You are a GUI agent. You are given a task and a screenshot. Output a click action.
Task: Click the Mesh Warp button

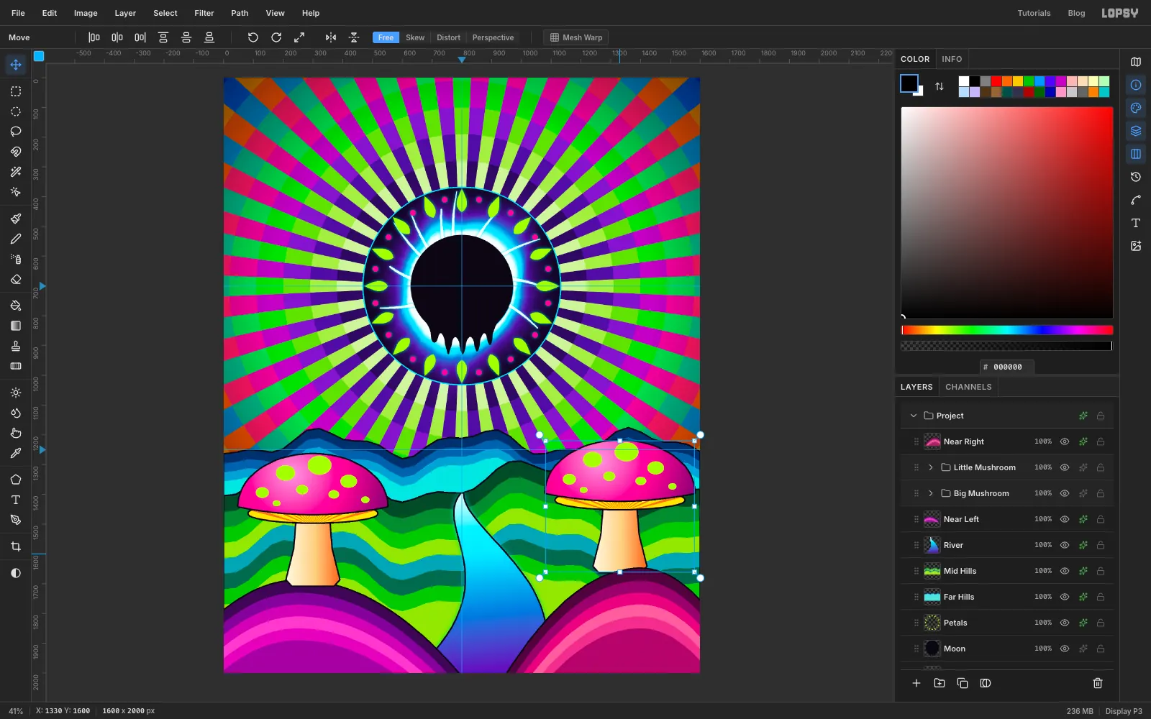tap(576, 37)
